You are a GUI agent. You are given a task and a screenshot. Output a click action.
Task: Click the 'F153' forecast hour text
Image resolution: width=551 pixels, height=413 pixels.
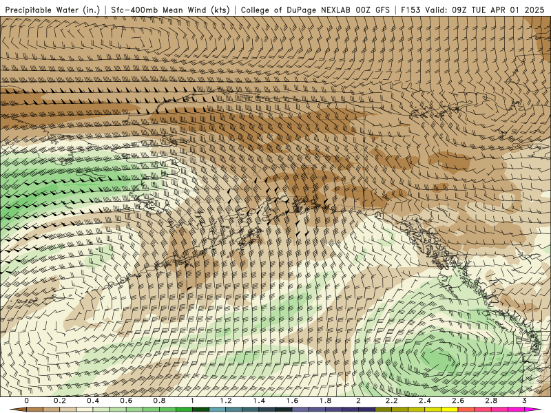point(410,10)
